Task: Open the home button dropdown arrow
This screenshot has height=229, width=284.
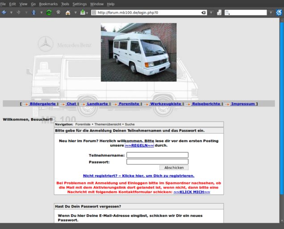Action: coord(75,12)
